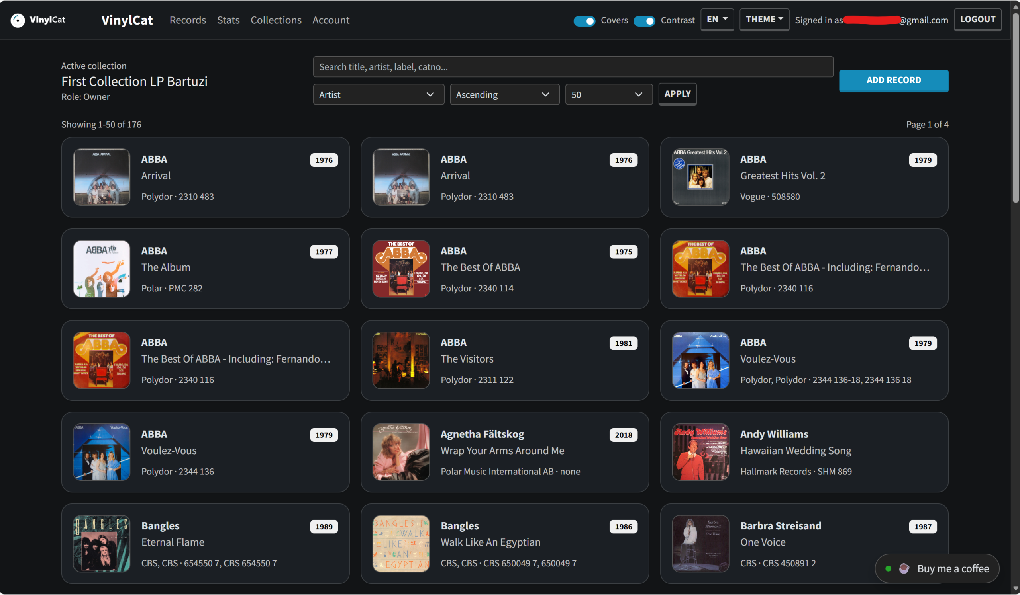1020x595 pixels.
Task: Go to the Stats page
Action: pos(228,20)
